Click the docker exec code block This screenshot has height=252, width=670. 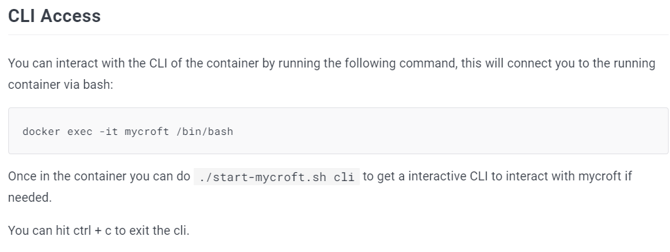coord(338,131)
